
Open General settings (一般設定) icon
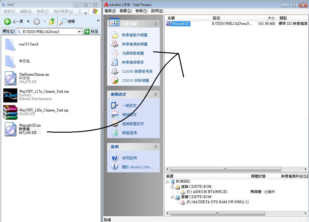click(114, 105)
